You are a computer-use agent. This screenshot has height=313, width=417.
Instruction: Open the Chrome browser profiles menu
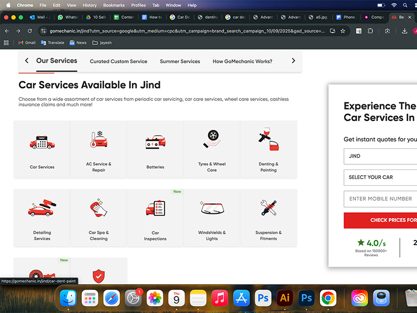(138, 5)
